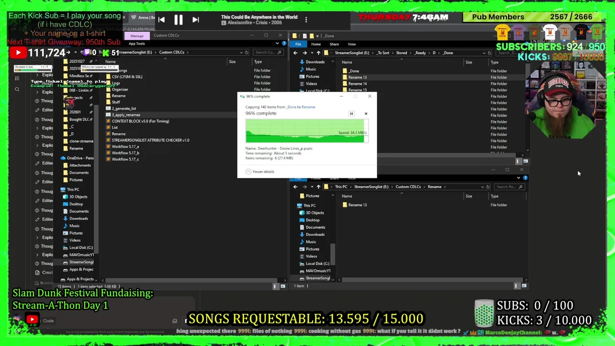Open Music in _Done window navigation pane
The image size is (615, 346).
(310, 69)
